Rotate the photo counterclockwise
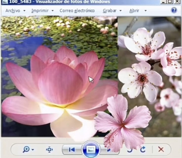 click(130, 149)
